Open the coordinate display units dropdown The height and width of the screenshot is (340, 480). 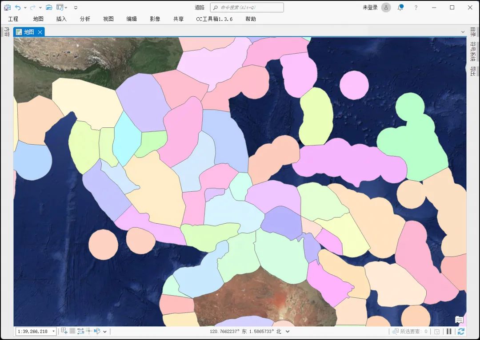pyautogui.click(x=288, y=332)
